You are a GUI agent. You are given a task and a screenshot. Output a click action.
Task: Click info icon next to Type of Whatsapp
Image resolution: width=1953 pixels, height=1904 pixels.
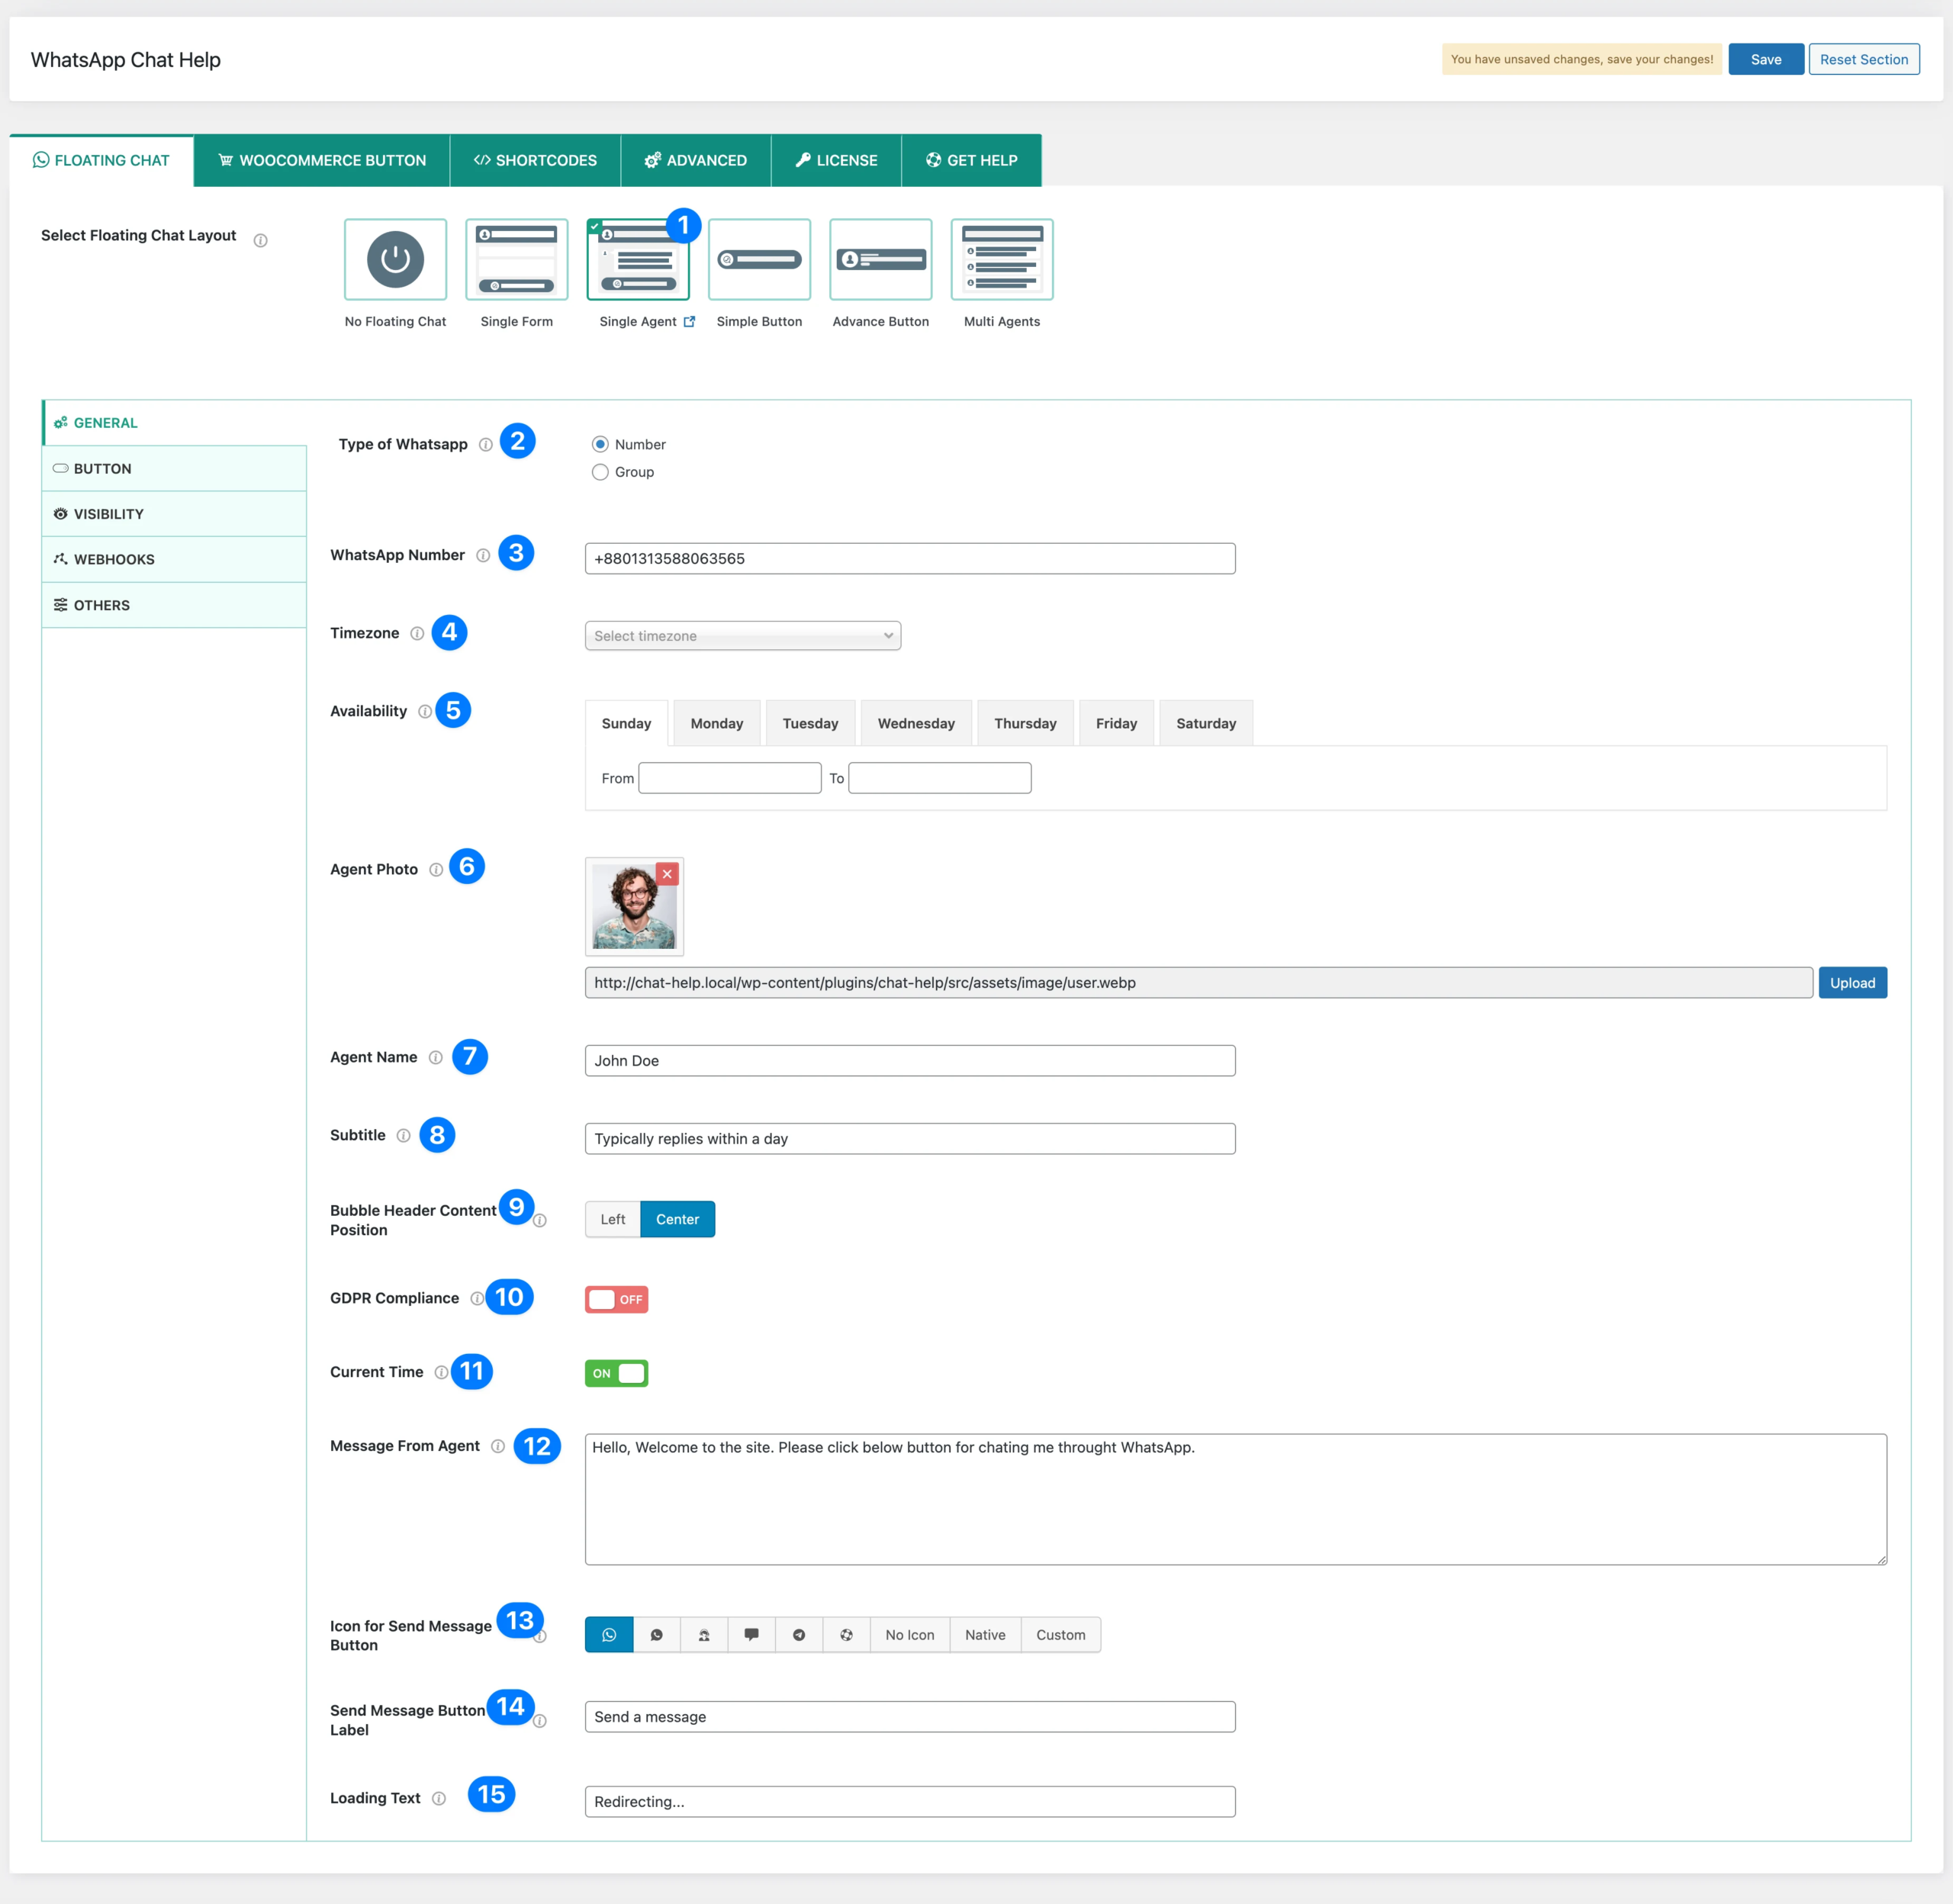click(x=485, y=444)
